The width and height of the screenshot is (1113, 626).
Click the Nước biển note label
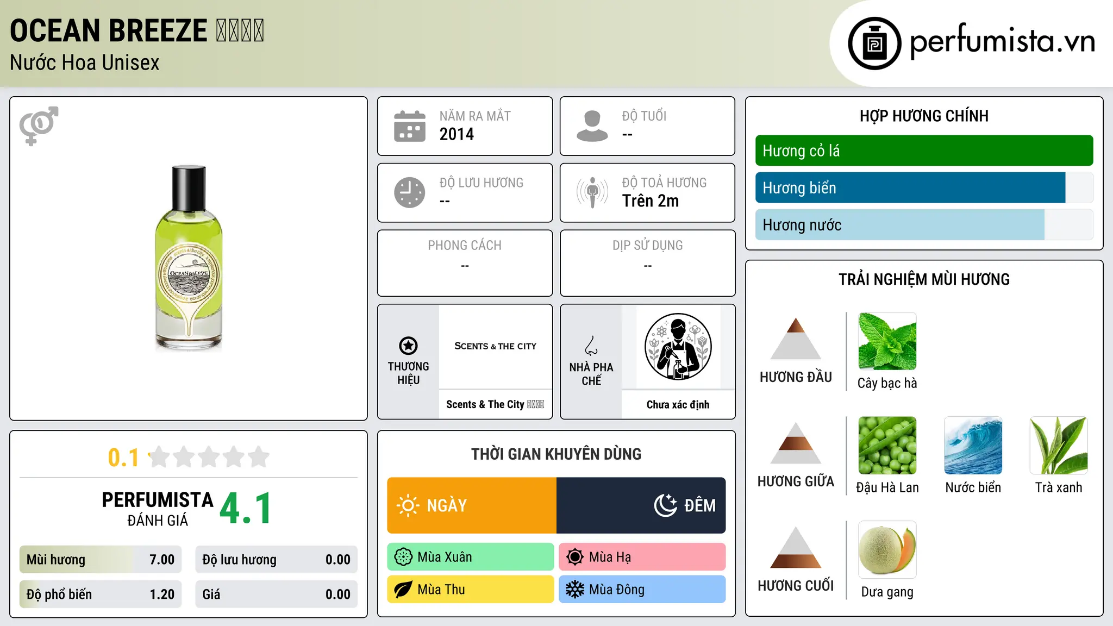973,487
